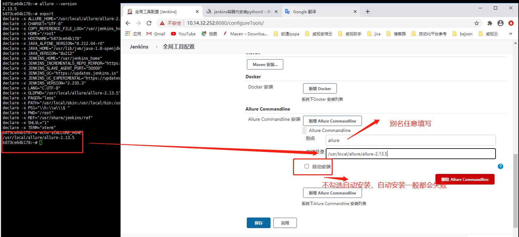Reload the Jenkins page
Image resolution: width=519 pixels, height=237 pixels.
[149, 23]
